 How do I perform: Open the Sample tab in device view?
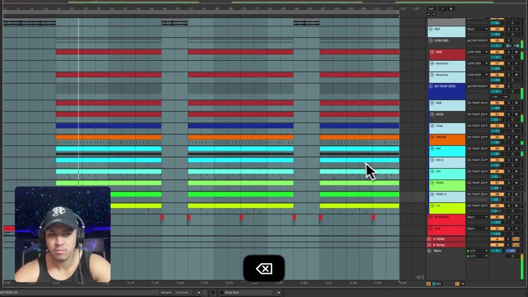click(166, 292)
